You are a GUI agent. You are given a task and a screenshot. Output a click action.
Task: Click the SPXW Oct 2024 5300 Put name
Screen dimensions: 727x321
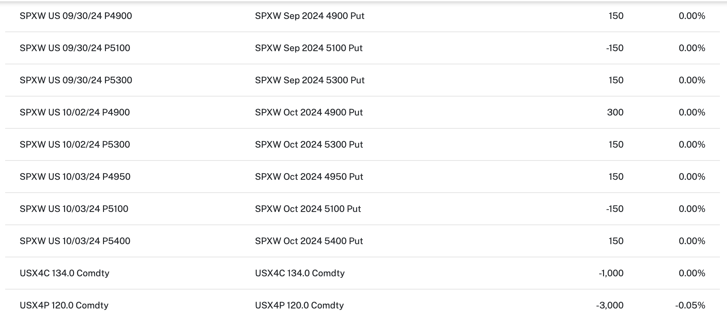pyautogui.click(x=309, y=144)
